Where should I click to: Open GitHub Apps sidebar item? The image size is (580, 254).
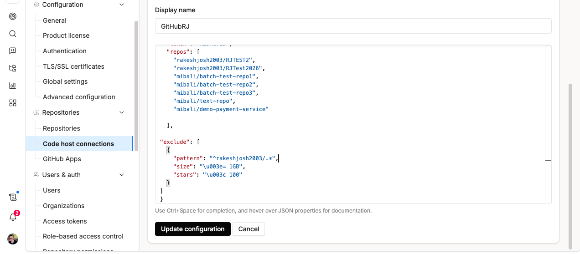coord(62,159)
